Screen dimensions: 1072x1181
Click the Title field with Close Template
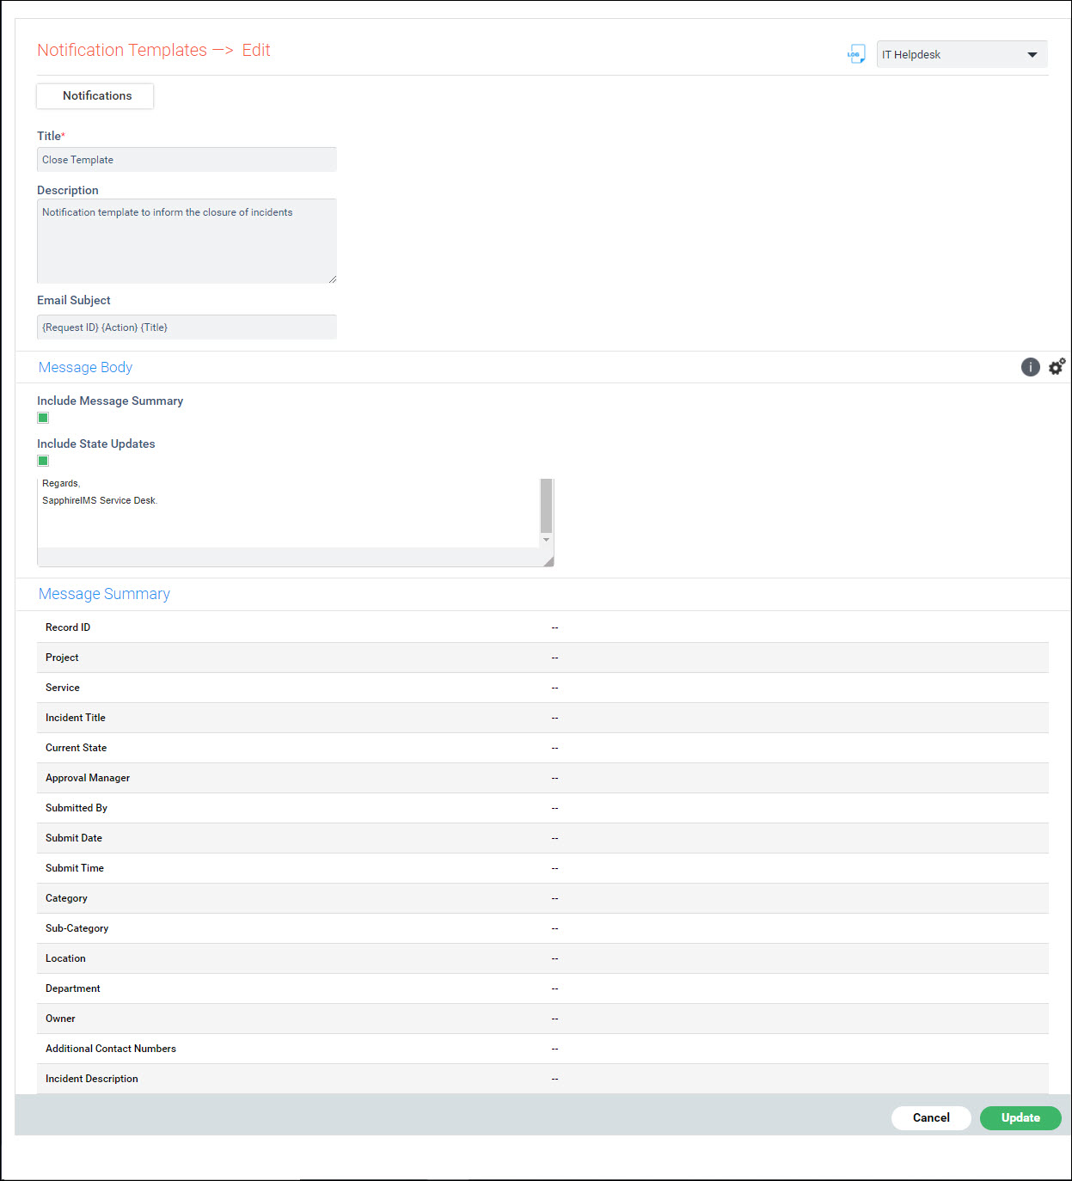pyautogui.click(x=187, y=160)
